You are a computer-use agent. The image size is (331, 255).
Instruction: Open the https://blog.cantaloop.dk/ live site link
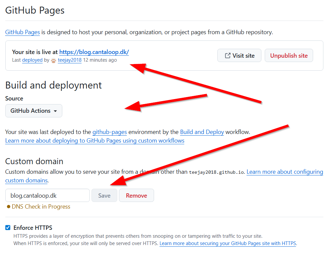click(94, 52)
